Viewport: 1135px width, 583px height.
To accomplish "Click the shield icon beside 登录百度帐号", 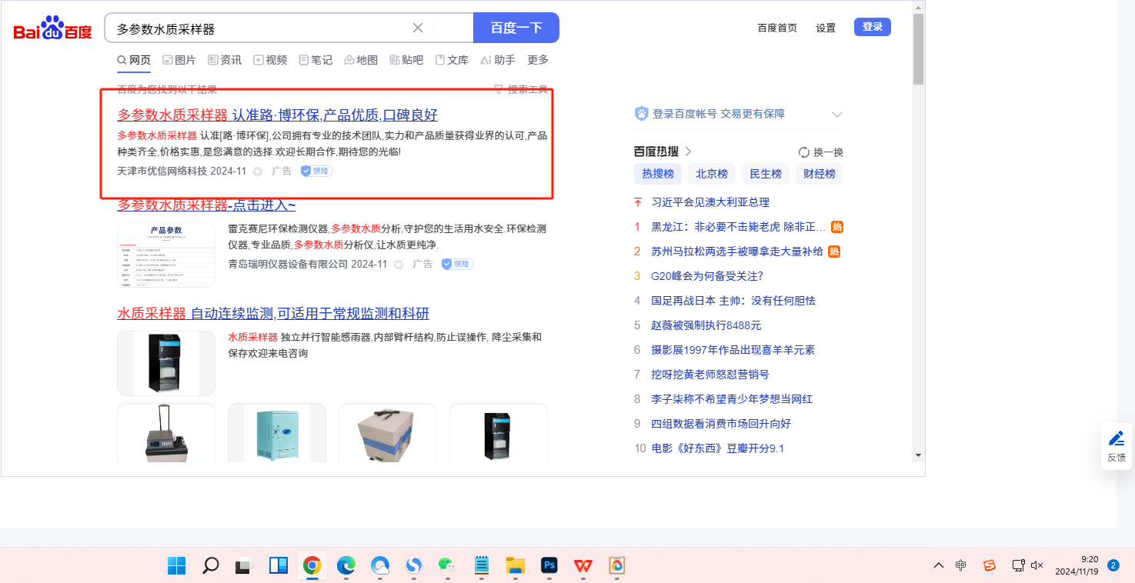I will click(642, 114).
